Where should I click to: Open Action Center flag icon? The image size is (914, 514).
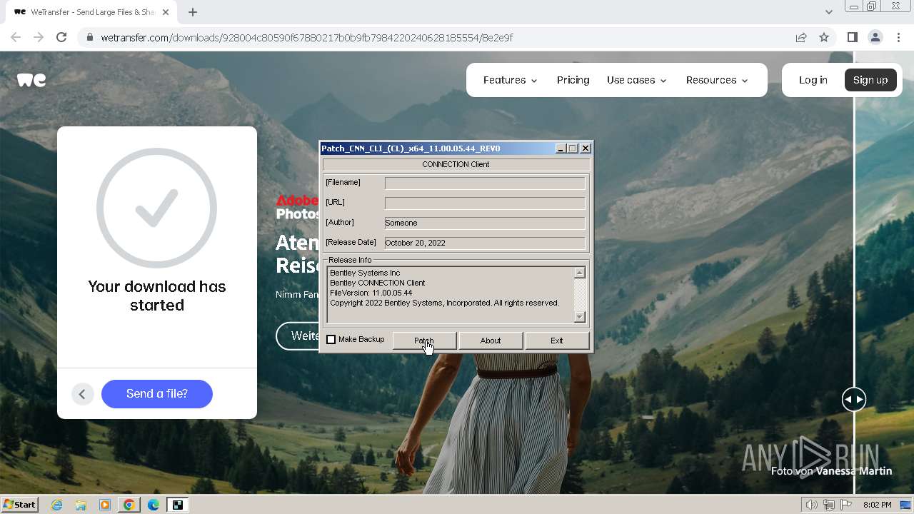pyautogui.click(x=846, y=505)
